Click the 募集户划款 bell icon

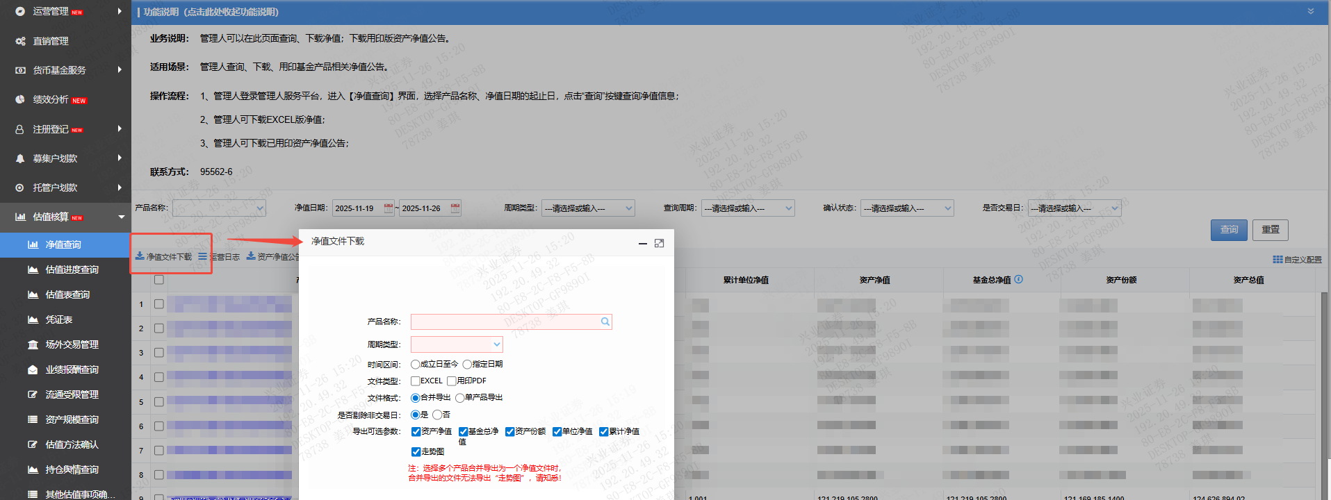tap(20, 158)
